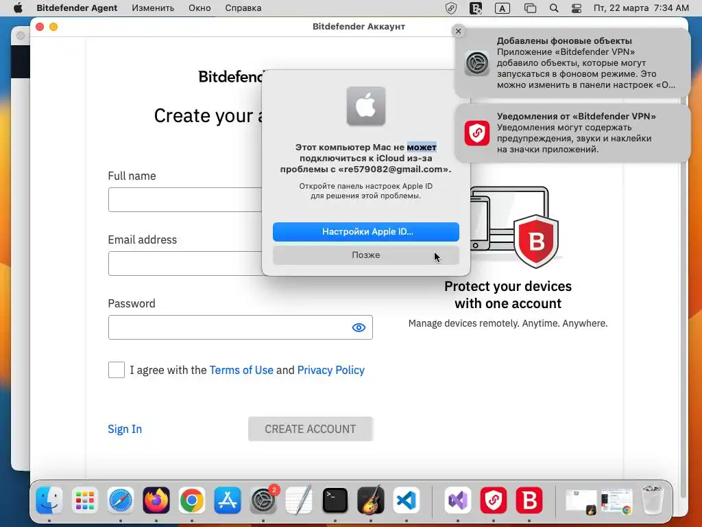Open the Справка menu

(x=243, y=8)
